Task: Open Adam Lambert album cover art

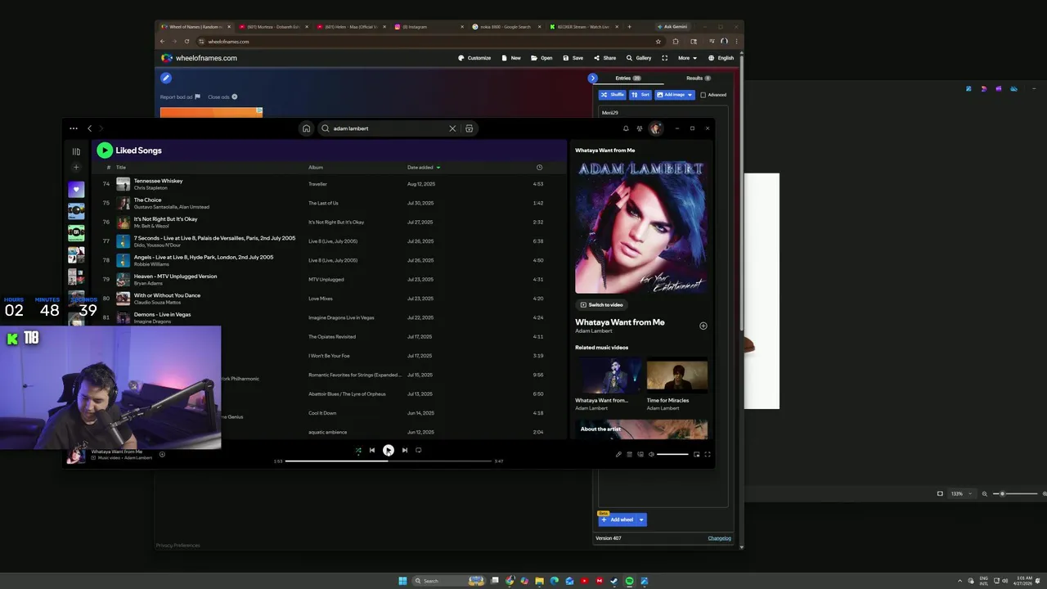Action: (x=640, y=226)
